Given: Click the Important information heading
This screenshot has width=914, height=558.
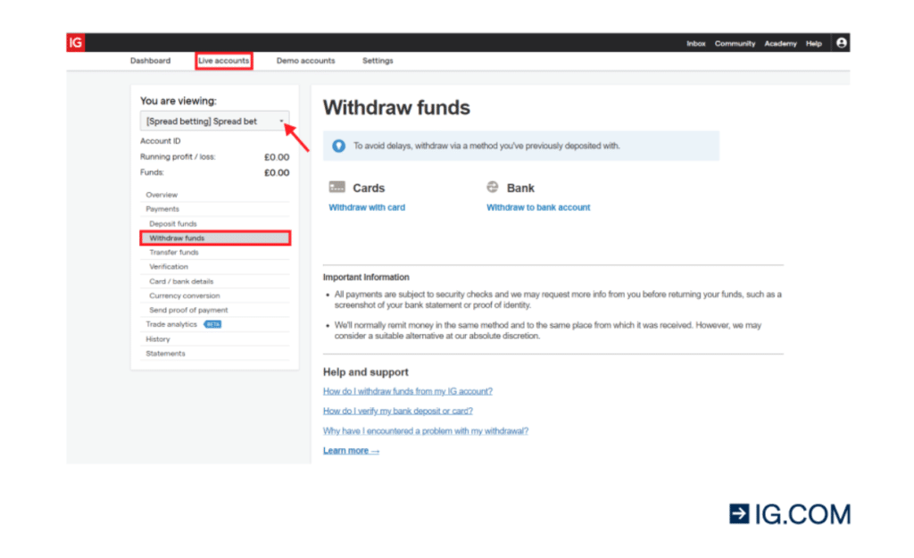Looking at the screenshot, I should pyautogui.click(x=366, y=277).
